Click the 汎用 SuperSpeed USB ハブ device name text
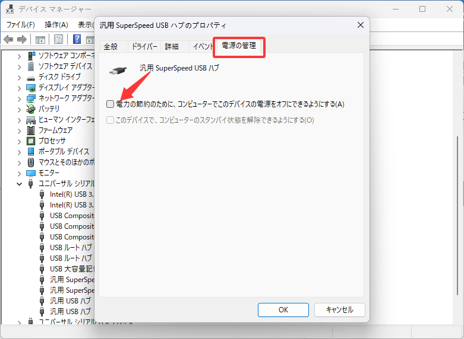This screenshot has width=464, height=339. coord(179,68)
